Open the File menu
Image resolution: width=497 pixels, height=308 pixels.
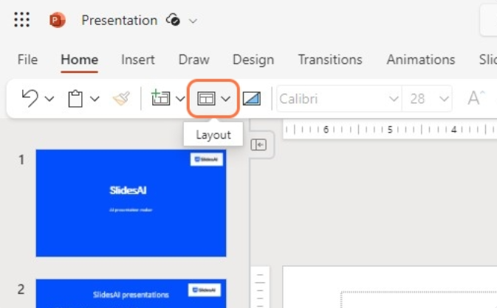pos(27,60)
